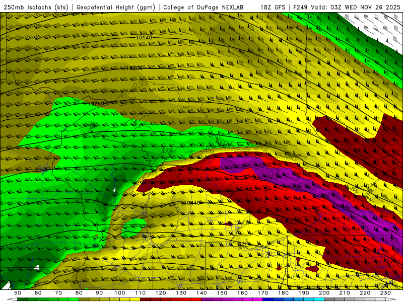The image size is (403, 302).
Task: Click the "18Z GFS" model run label
Action: pyautogui.click(x=273, y=8)
